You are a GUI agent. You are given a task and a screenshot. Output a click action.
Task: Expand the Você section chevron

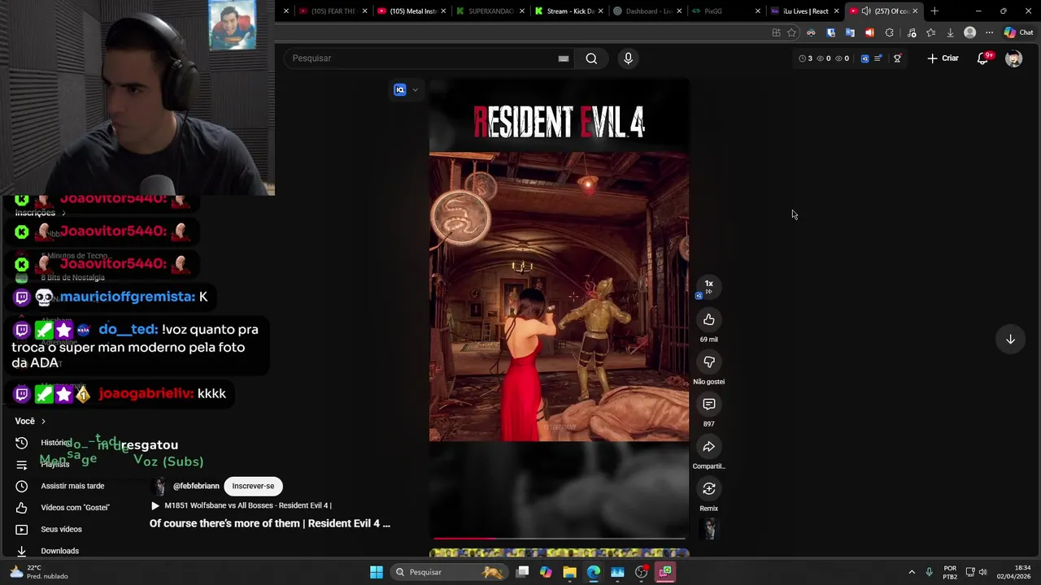pos(43,422)
